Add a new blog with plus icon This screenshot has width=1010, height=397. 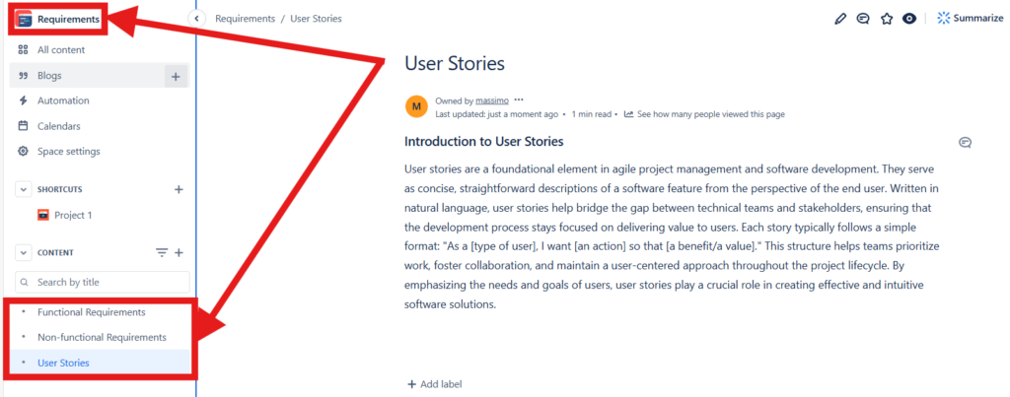coord(175,76)
